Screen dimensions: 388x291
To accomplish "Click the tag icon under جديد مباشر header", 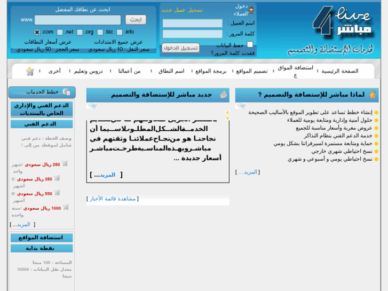I will click(92, 106).
